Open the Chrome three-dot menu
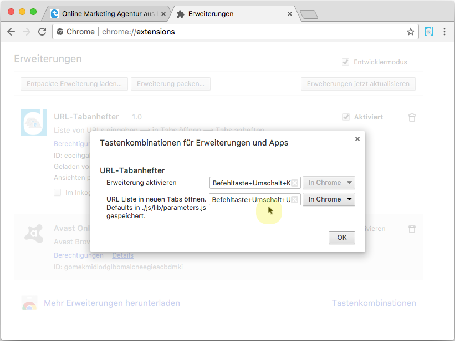 (444, 32)
